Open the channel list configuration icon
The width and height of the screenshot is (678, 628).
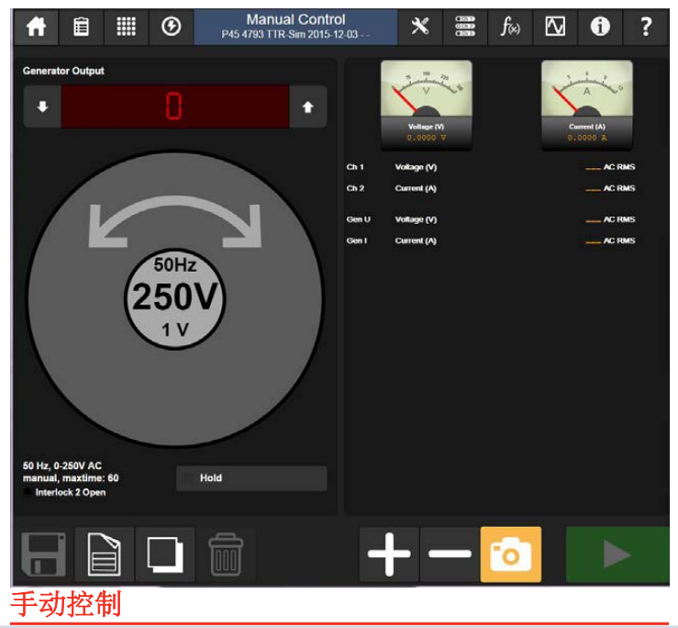[x=465, y=27]
